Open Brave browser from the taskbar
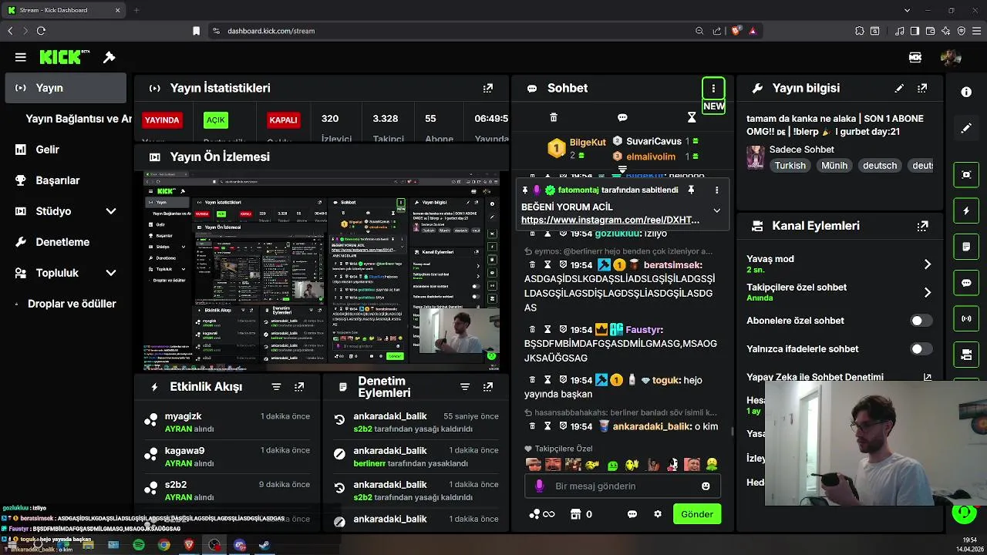This screenshot has height=555, width=987. (190, 545)
